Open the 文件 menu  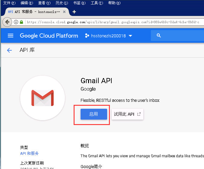coord(9,3)
